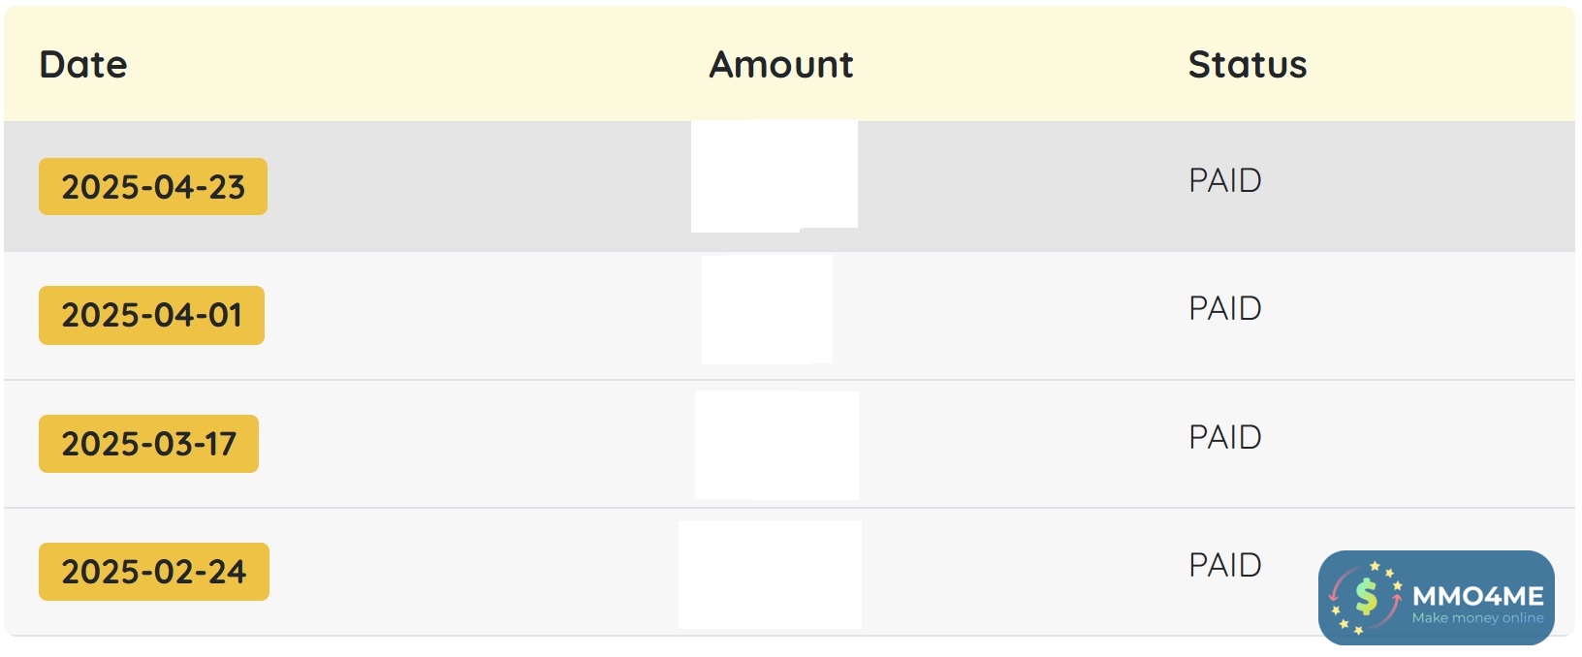
Task: Click hidden amount cell for 2025-04-01
Action: [767, 309]
